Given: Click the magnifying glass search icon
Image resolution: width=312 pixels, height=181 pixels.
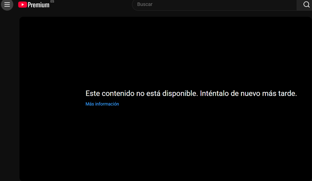Looking at the screenshot, I should point(306,4).
